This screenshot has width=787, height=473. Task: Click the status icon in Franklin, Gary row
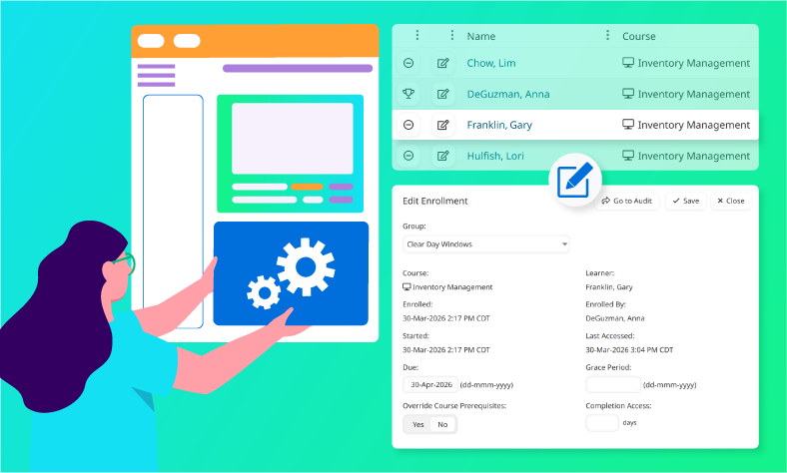[408, 125]
